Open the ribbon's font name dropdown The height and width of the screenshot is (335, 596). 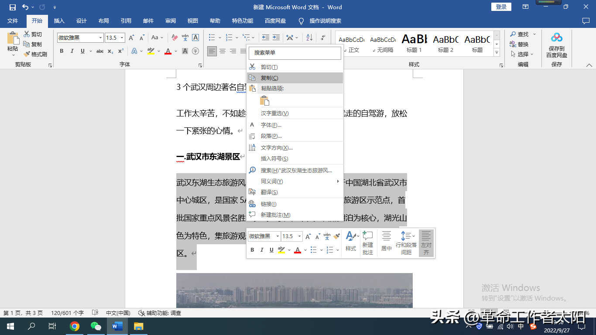tap(100, 38)
